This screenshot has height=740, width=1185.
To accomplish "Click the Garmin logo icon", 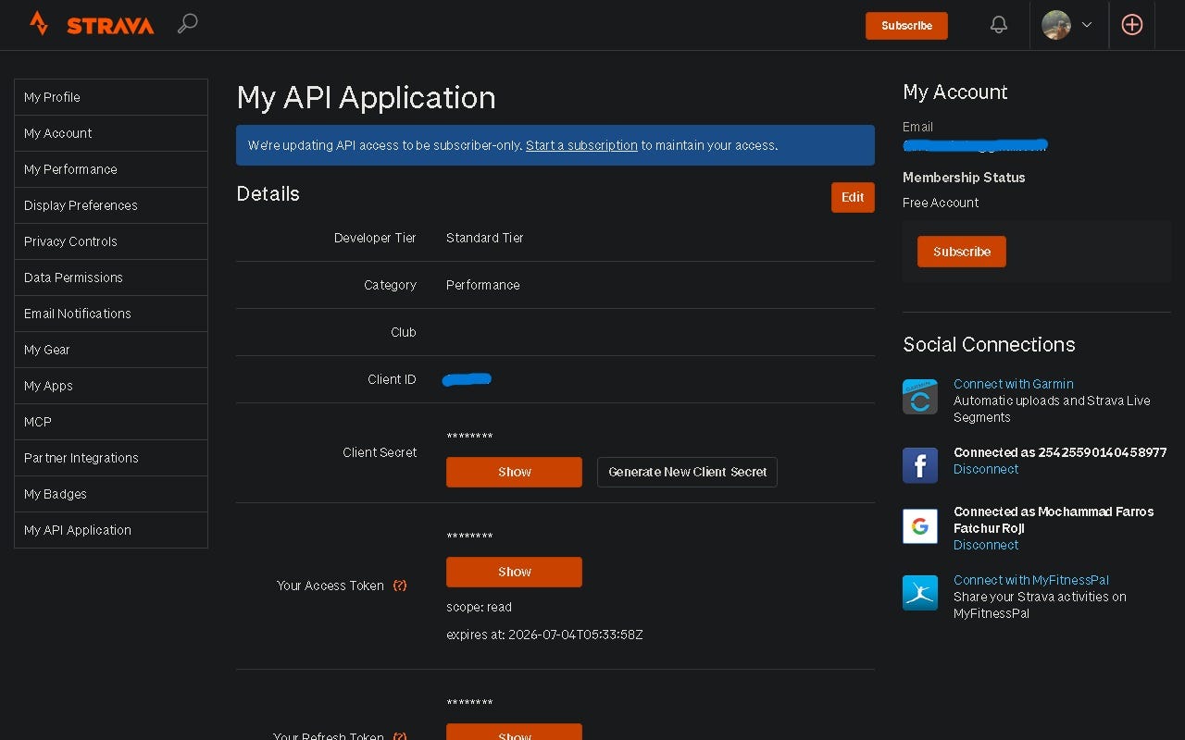I will click(x=920, y=397).
